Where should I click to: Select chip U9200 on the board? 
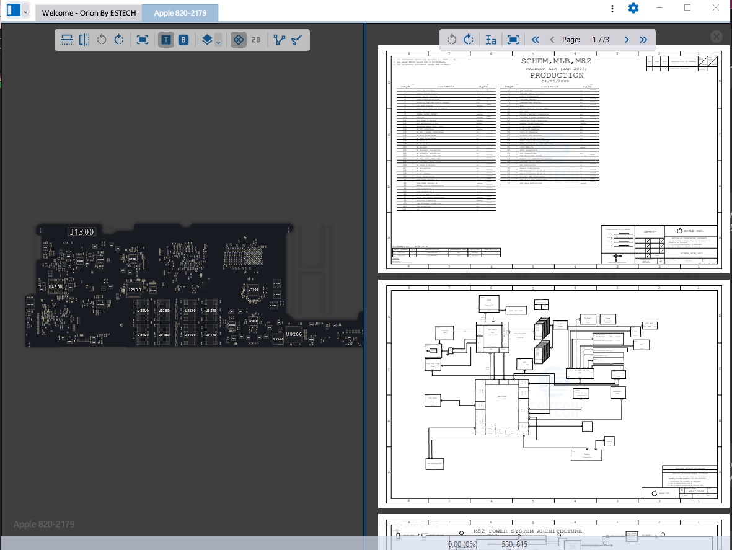point(294,334)
